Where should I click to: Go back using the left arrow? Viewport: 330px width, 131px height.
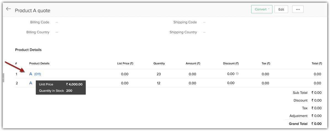(8, 9)
